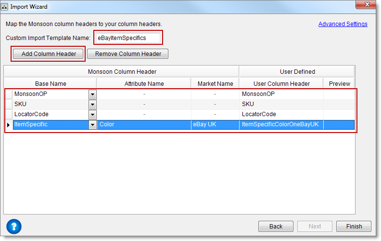Click the eBay UK market name cell
This screenshot has width=381, height=241.
coord(215,125)
